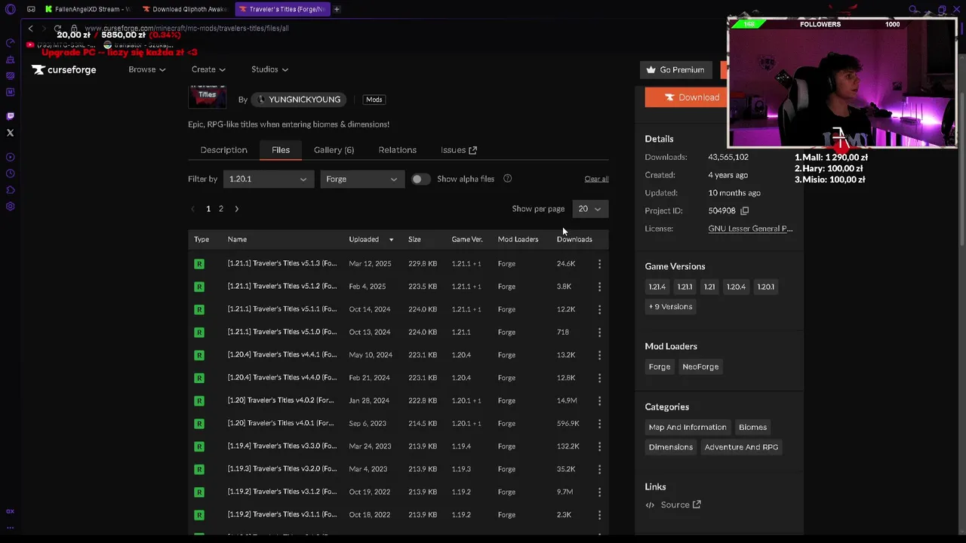
Task: Open the game version 1.20.1 filter dropdown
Action: click(x=268, y=179)
